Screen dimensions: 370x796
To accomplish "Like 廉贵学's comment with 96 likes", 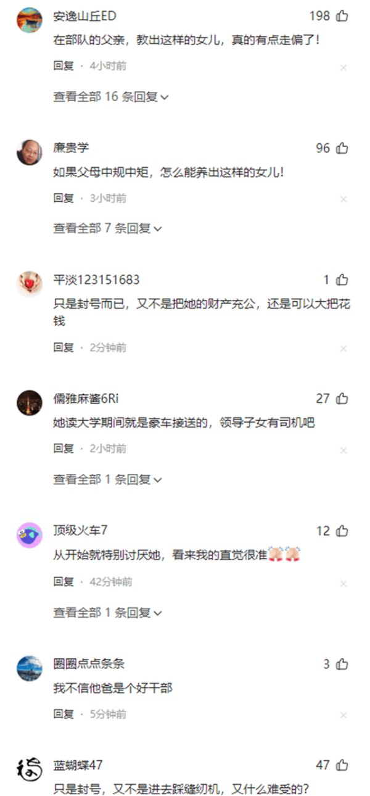I will [342, 148].
